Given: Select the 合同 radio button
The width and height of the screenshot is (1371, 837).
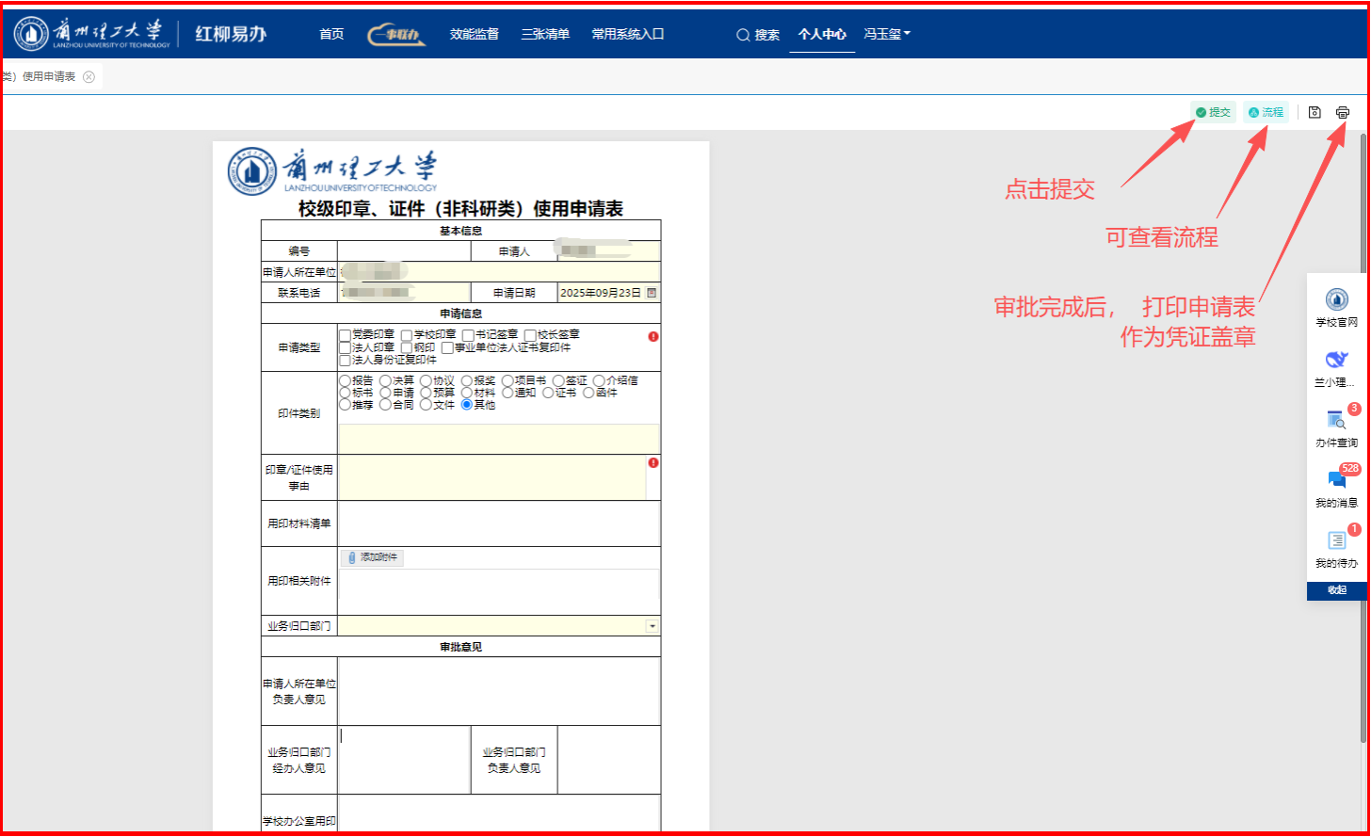Looking at the screenshot, I should [x=385, y=405].
